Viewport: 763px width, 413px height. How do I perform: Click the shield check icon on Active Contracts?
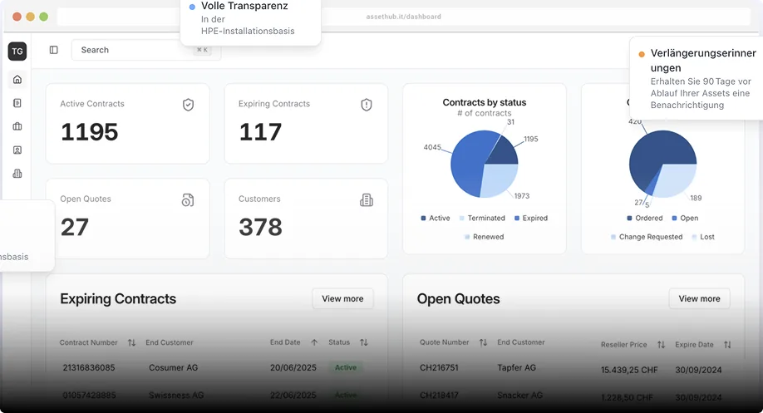click(x=189, y=105)
